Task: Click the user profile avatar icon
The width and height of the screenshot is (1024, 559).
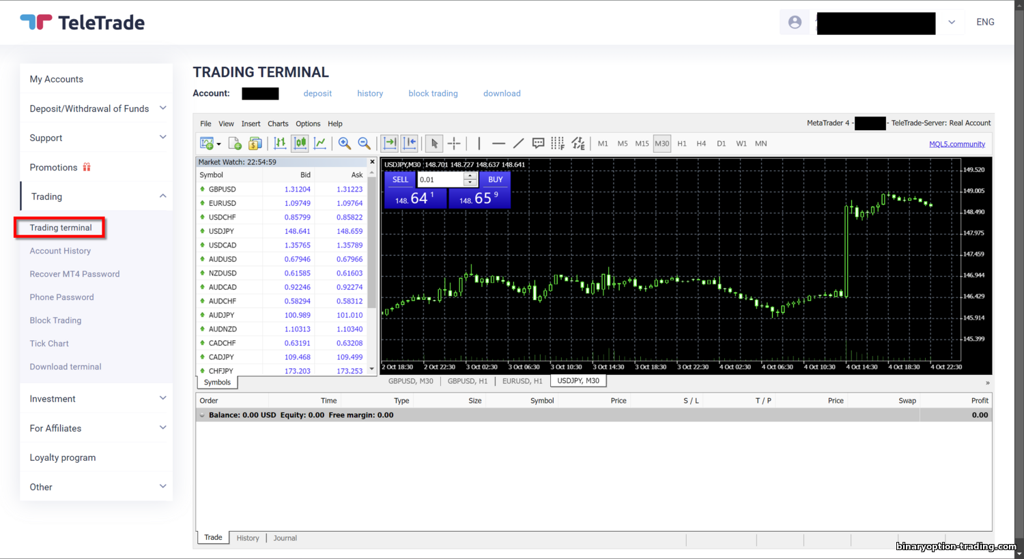Action: (795, 22)
